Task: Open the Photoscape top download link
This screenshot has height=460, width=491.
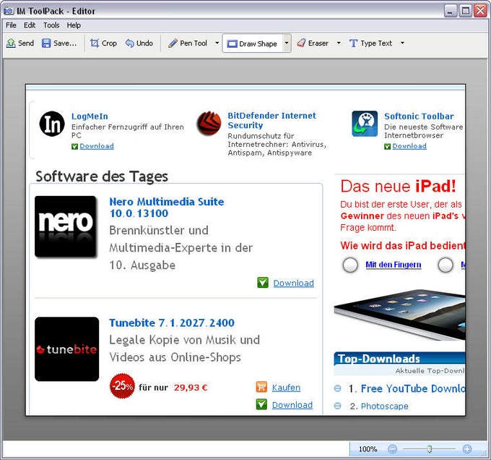Action: [x=385, y=406]
